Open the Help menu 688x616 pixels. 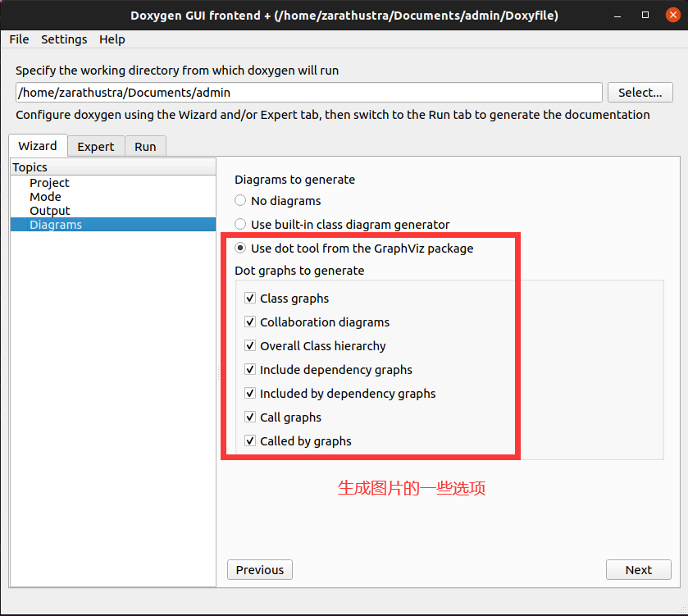pyautogui.click(x=112, y=39)
